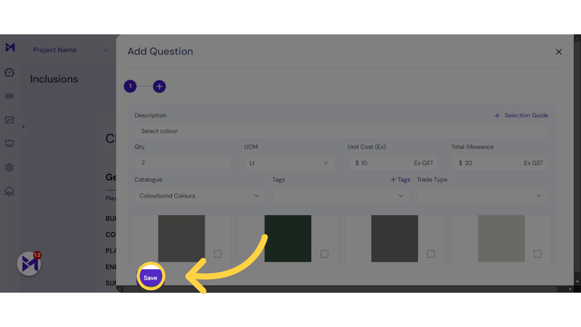Edit the Description field containing Select colour

click(x=341, y=131)
